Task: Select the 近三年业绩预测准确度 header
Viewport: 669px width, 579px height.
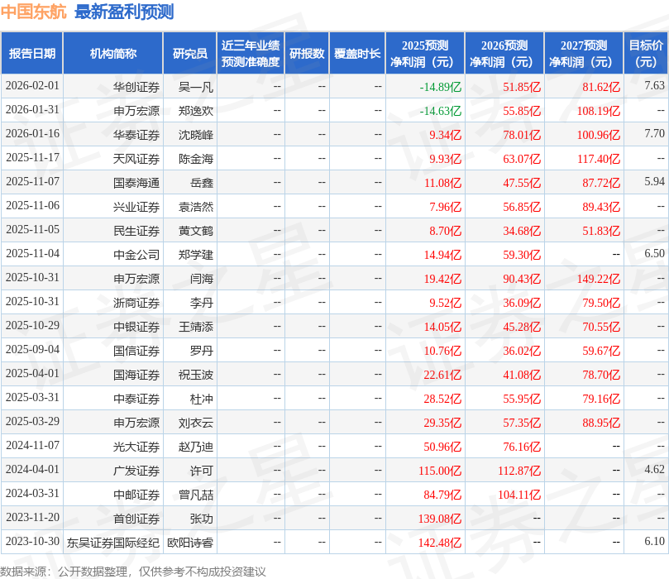Action: tap(251, 53)
